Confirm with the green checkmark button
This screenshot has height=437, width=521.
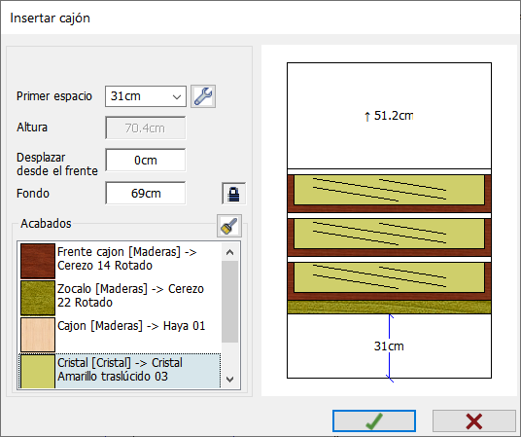[374, 421]
